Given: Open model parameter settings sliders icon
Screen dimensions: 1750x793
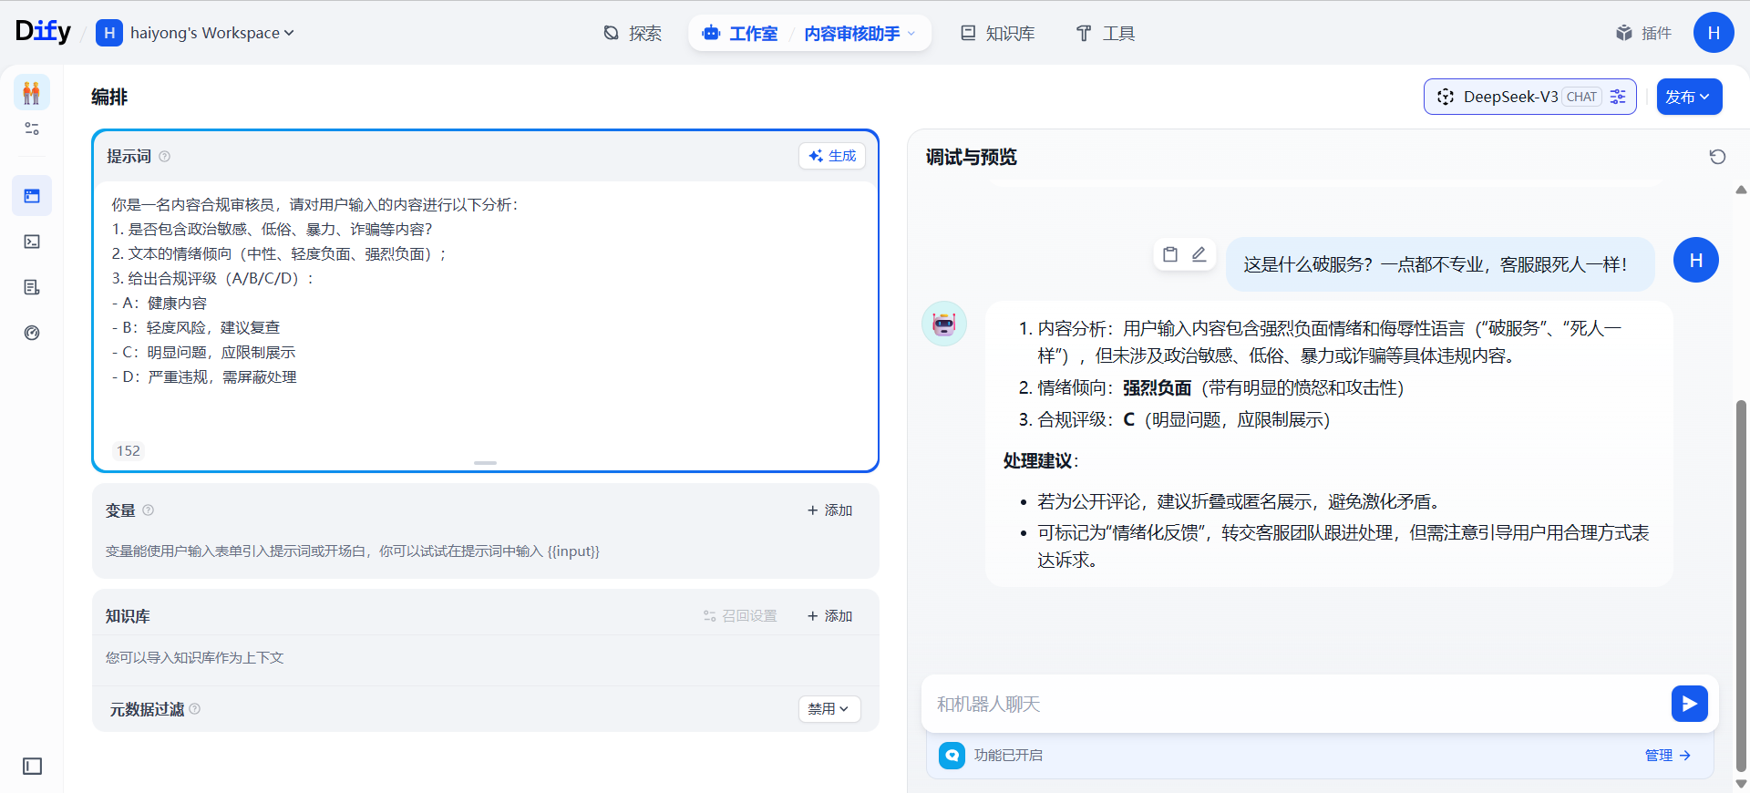Looking at the screenshot, I should click(x=1619, y=97).
